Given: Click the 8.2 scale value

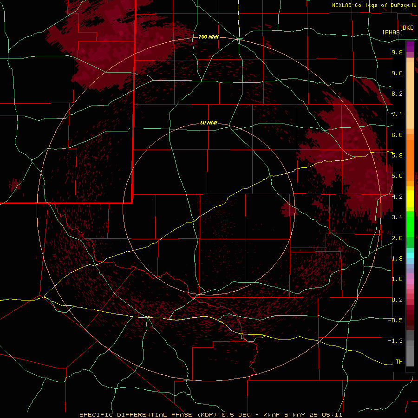Looking at the screenshot, I should tap(397, 93).
